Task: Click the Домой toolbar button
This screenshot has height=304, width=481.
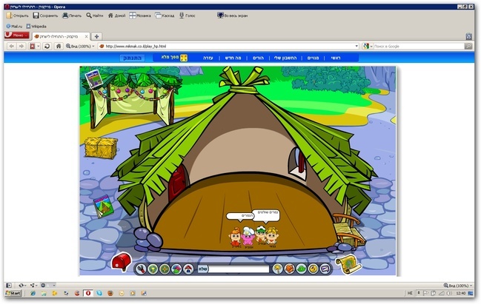Action: pyautogui.click(x=116, y=16)
